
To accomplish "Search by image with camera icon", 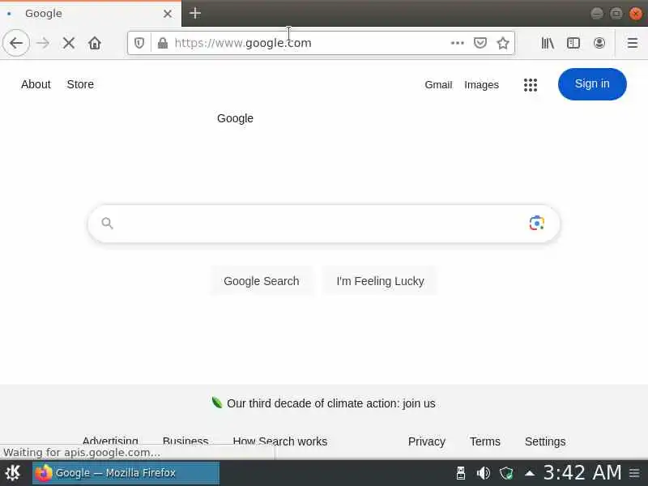I will (x=536, y=224).
